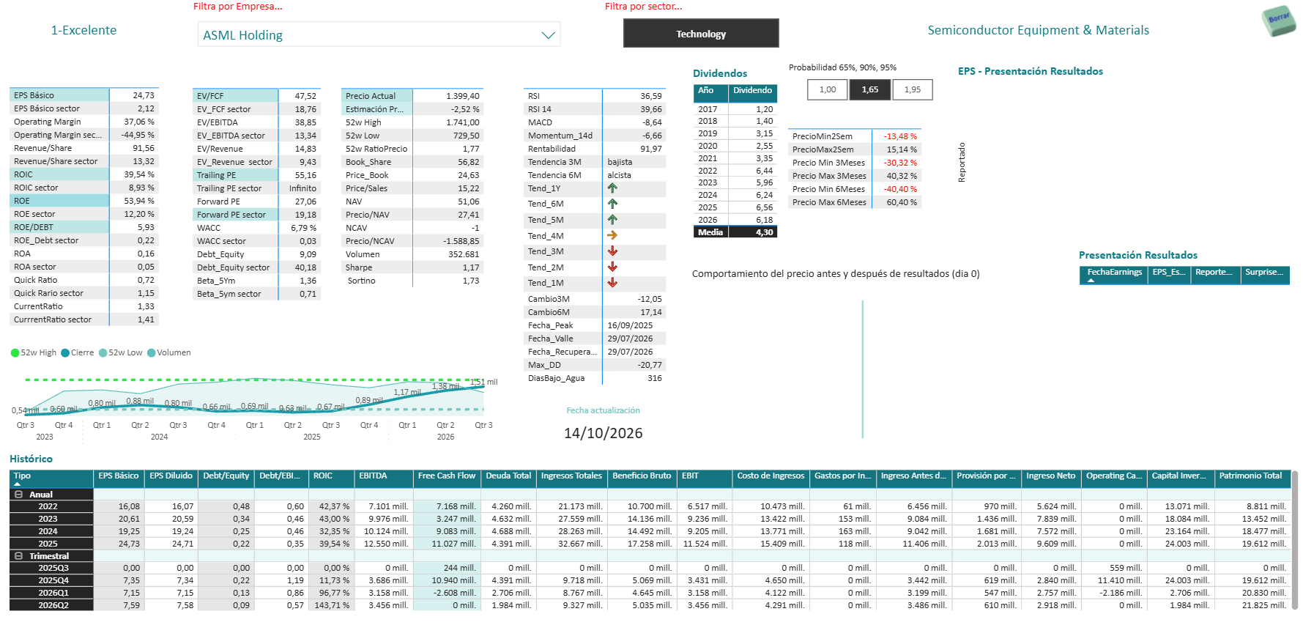1303x625 pixels.
Task: Click the Media dividend total row
Action: [x=735, y=232]
